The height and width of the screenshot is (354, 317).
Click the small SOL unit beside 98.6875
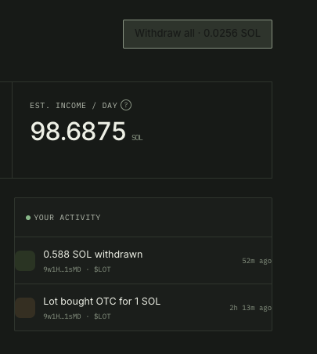point(137,138)
